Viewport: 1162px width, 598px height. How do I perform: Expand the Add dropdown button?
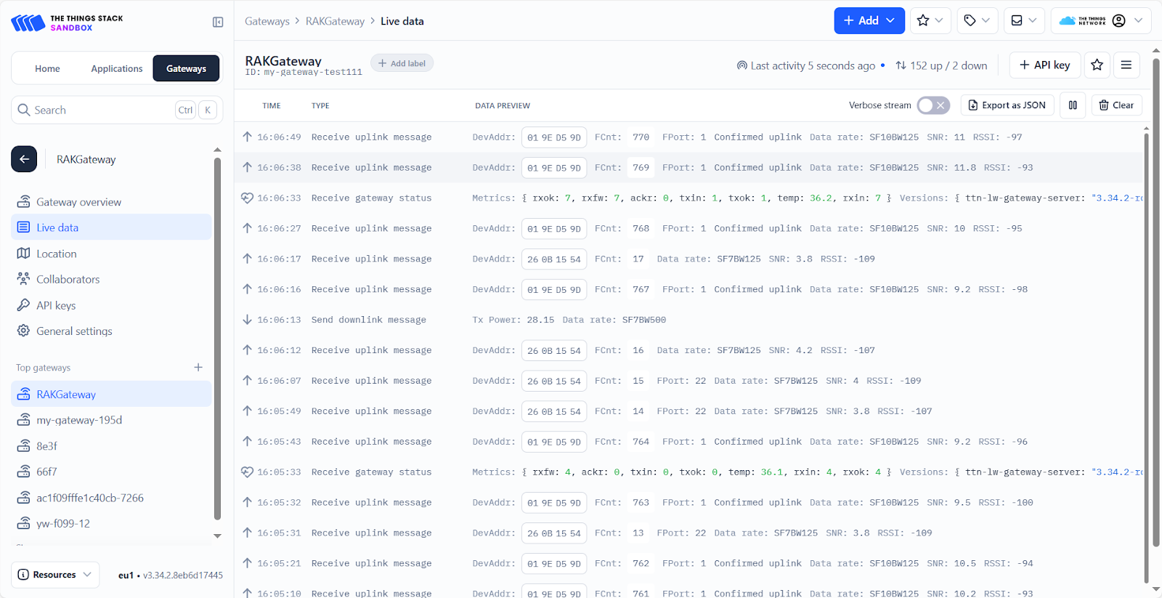click(x=869, y=21)
